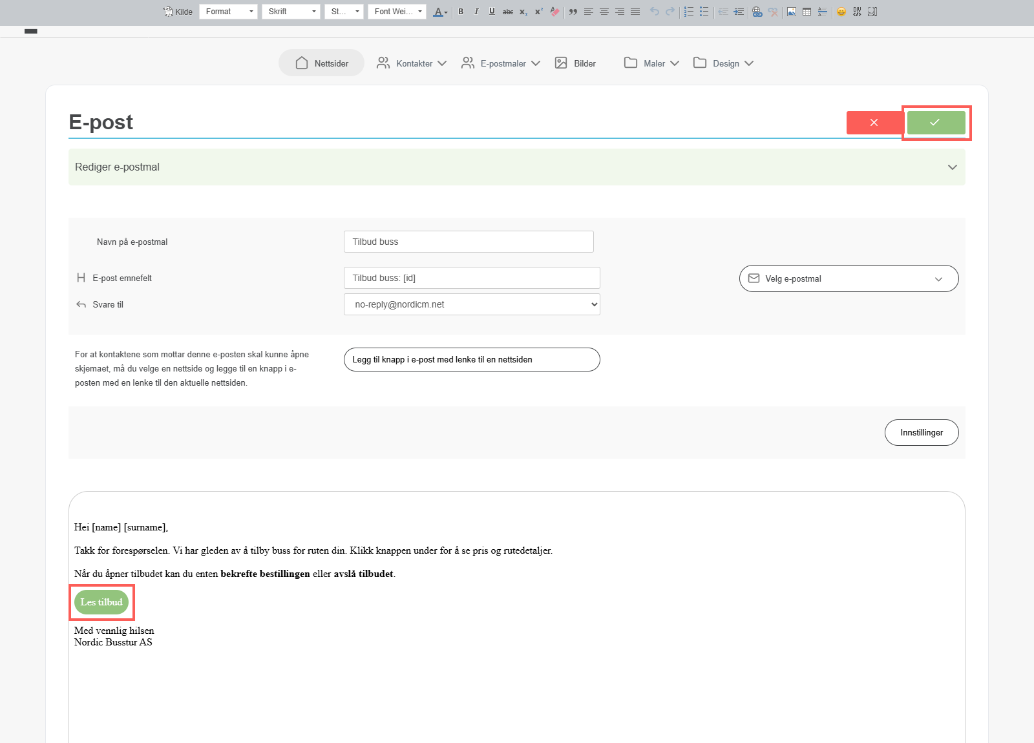This screenshot has width=1034, height=743.
Task: Click the dark menu bar at top left
Action: point(31,31)
